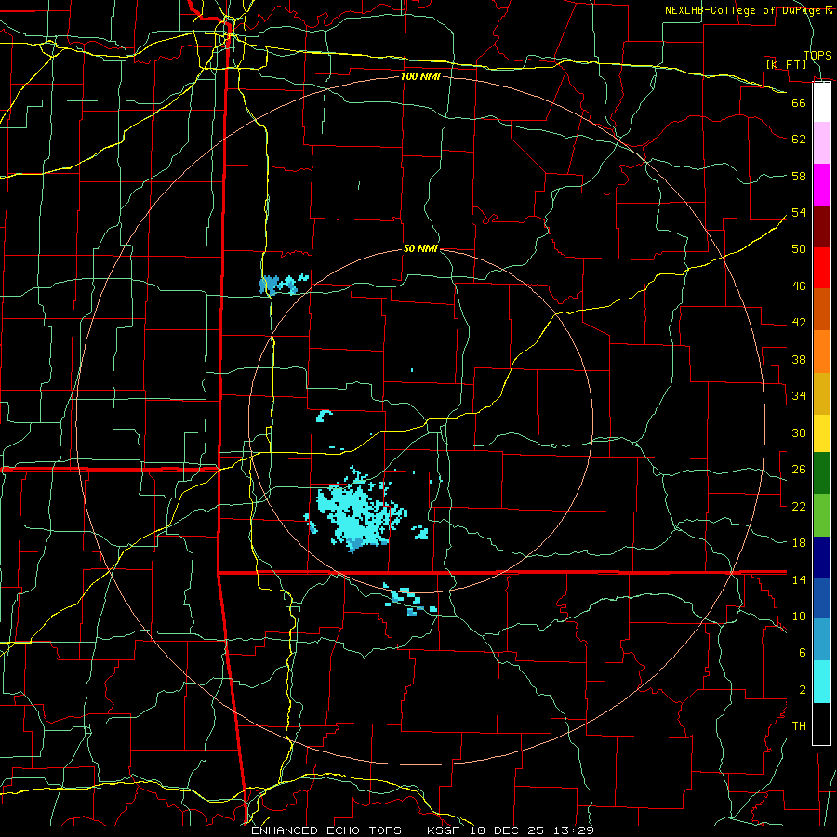Click the '22' legend value
The image size is (837, 837).
tap(799, 506)
